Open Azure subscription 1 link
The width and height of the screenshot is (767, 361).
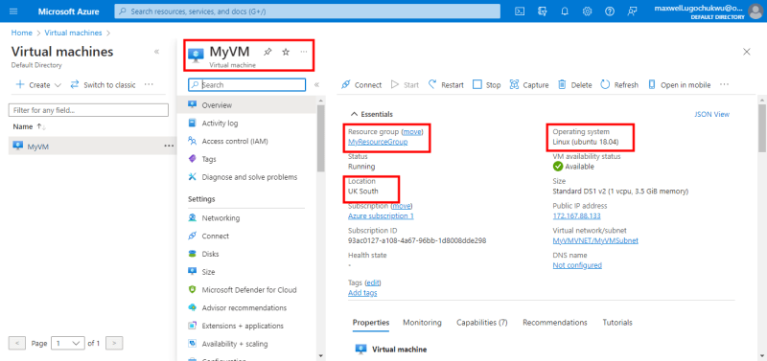(x=381, y=215)
